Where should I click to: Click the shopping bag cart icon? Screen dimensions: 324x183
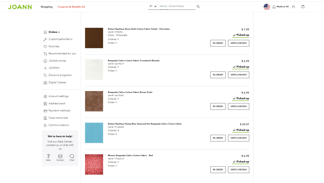303,7
